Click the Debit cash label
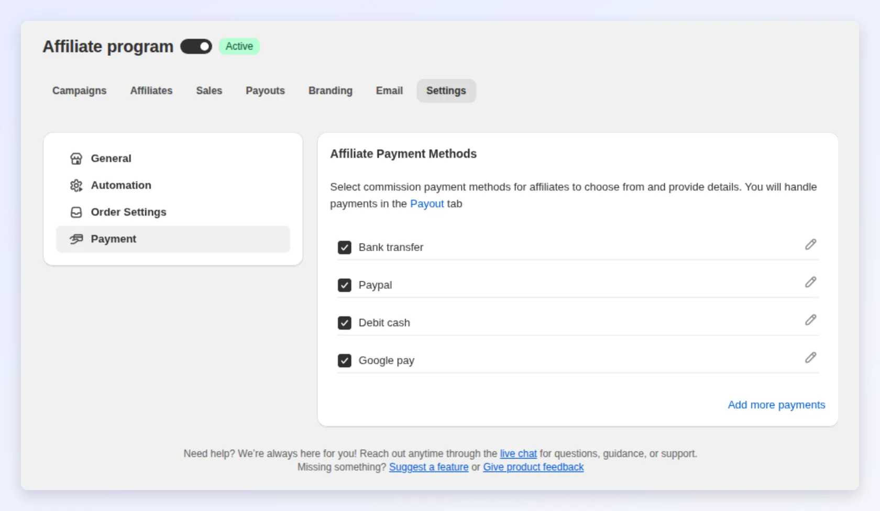The image size is (880, 511). tap(384, 323)
